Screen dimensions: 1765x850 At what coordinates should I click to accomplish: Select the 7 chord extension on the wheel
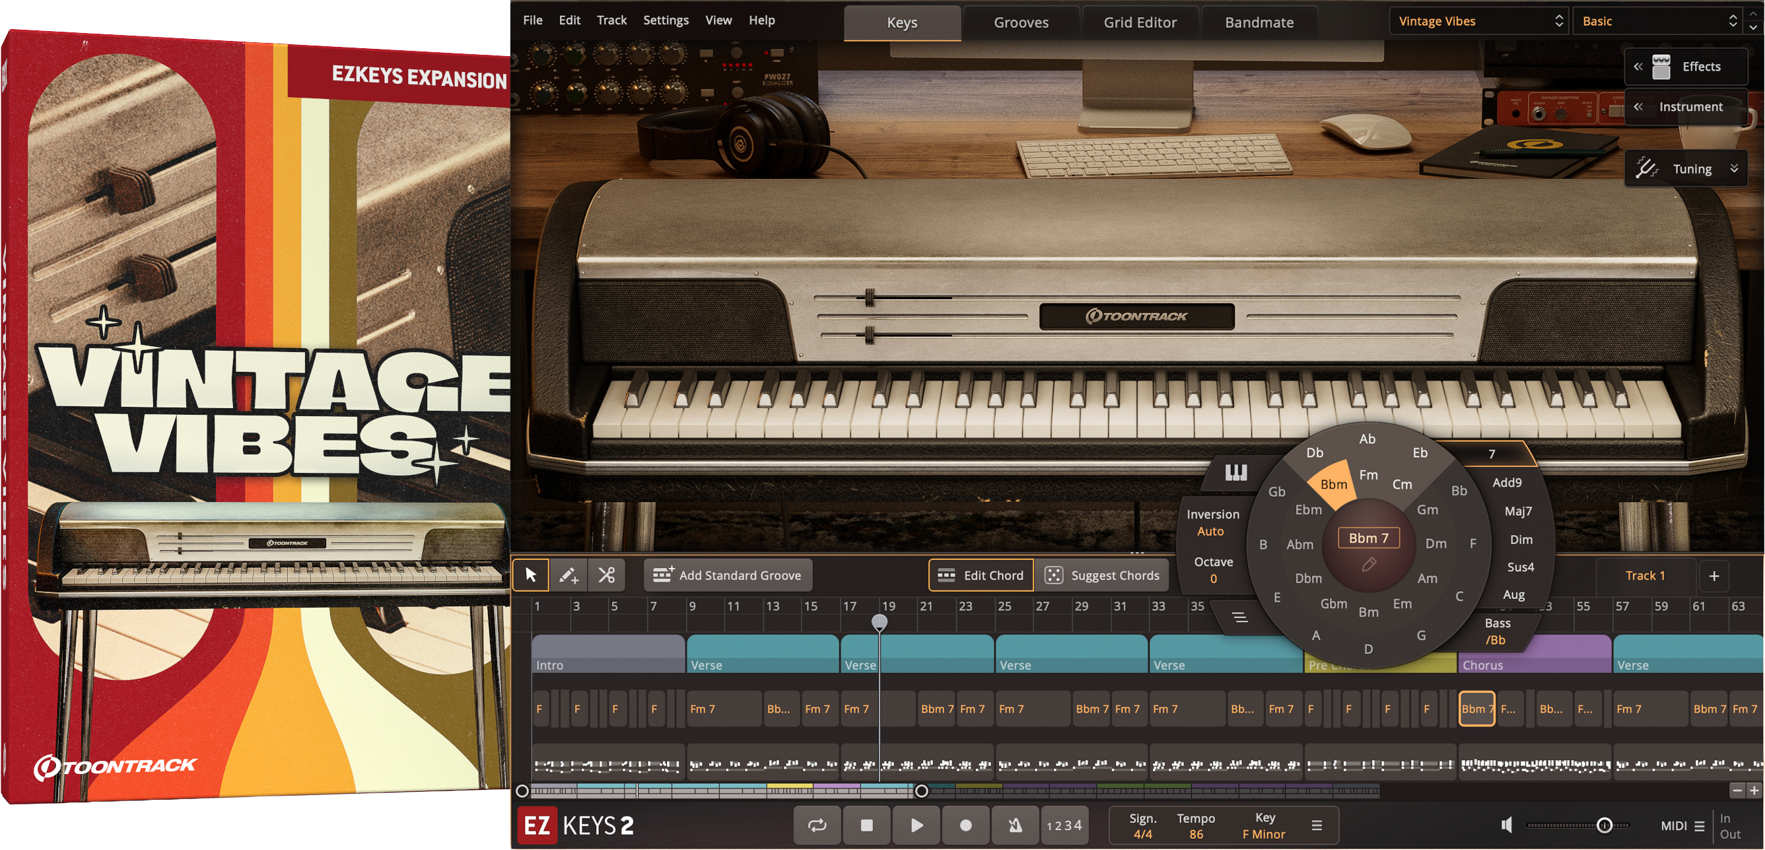click(1491, 454)
